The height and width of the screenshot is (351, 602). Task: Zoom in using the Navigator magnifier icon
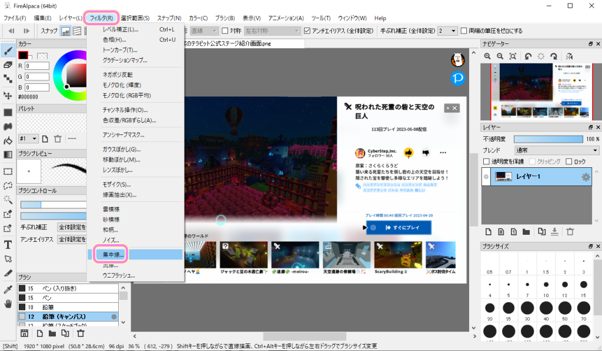click(487, 56)
